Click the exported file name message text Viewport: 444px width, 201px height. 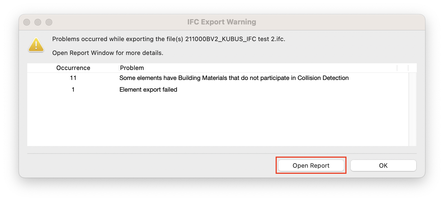(169, 39)
